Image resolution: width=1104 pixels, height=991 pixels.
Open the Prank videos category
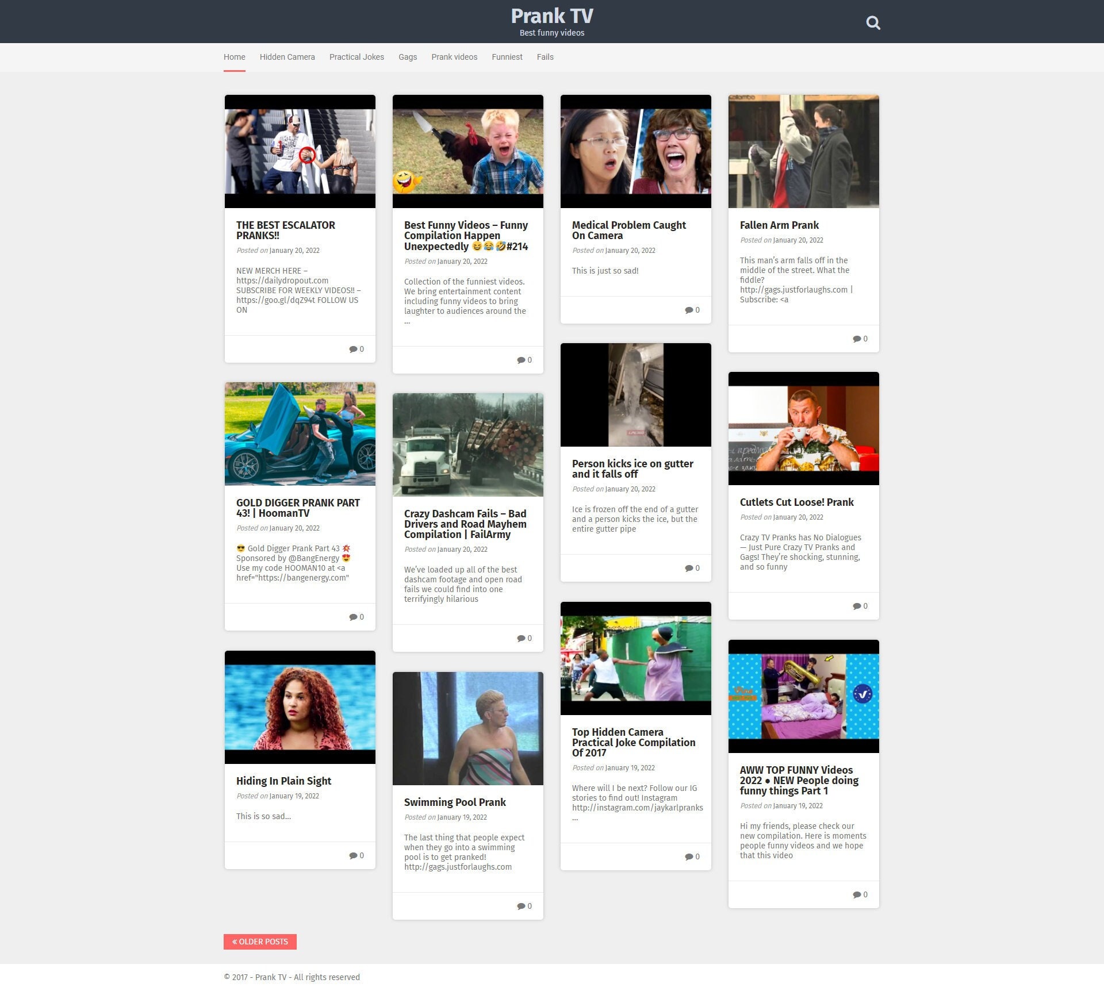pos(454,57)
